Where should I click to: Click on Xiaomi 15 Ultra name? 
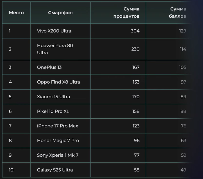pos(53,97)
